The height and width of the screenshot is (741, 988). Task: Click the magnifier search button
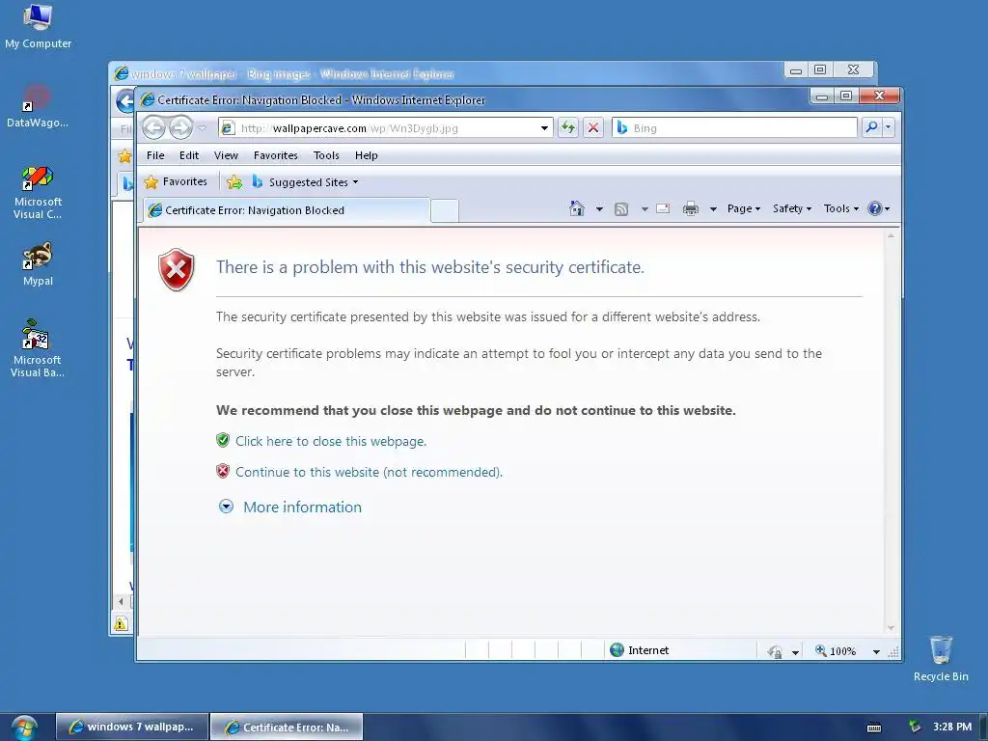point(871,127)
